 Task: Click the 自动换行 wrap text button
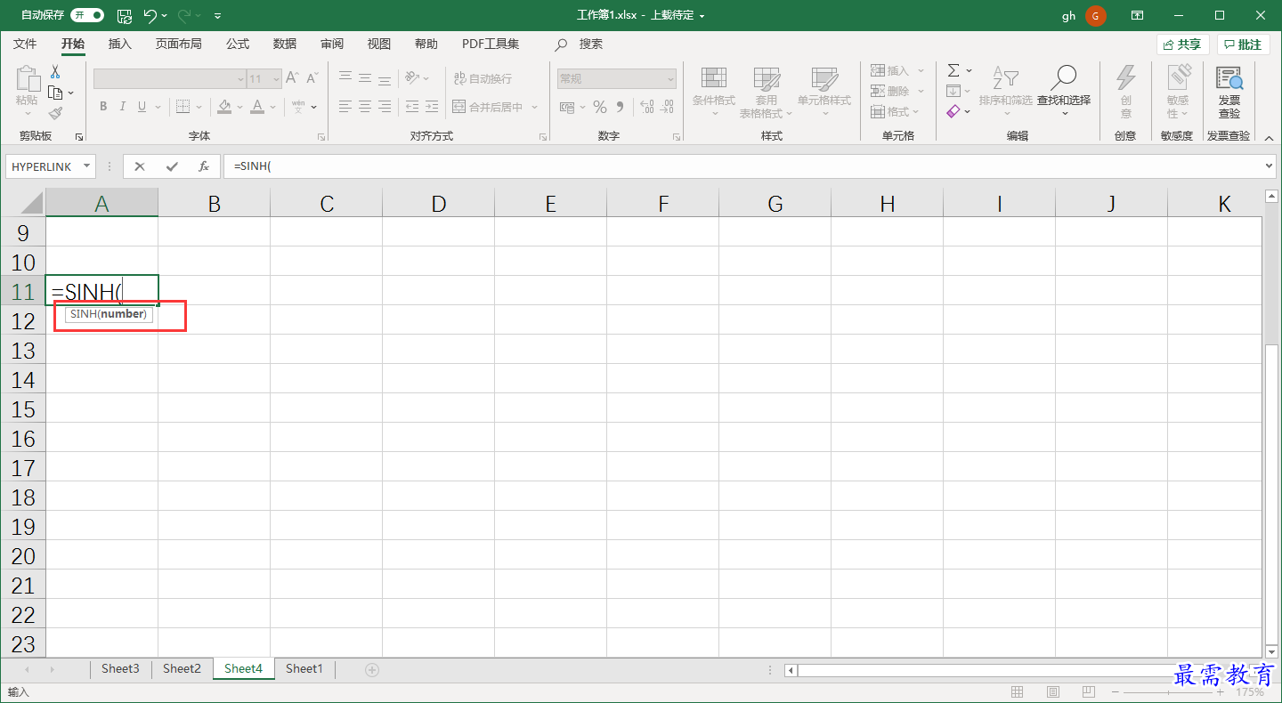point(482,78)
